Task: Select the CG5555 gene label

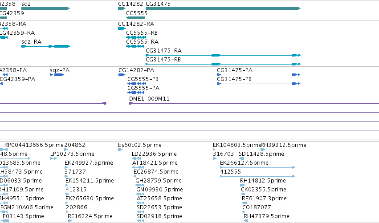Action: point(137,13)
